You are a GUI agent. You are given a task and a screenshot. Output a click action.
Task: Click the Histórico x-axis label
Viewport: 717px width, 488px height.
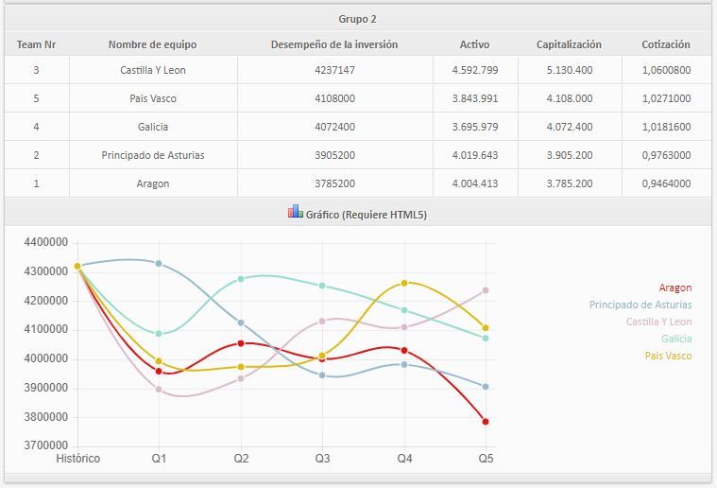77,459
